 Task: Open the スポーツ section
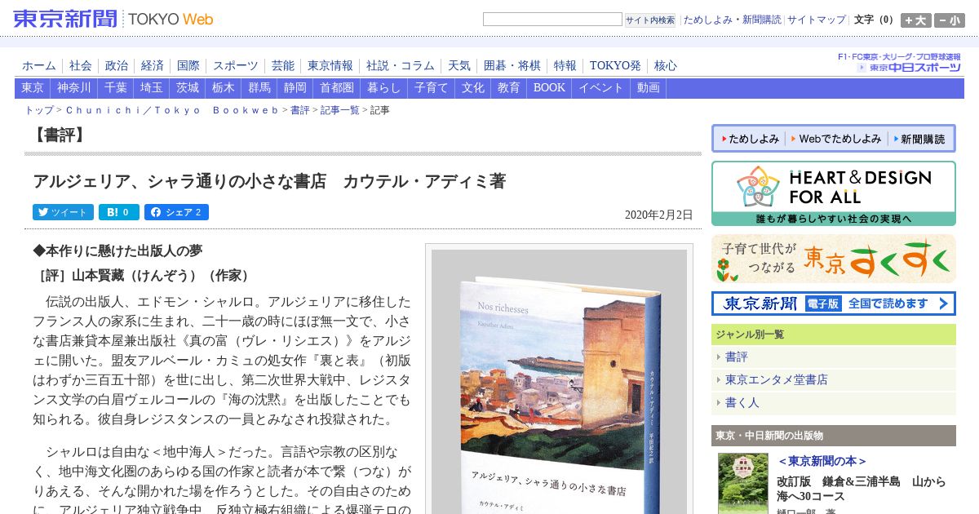tap(236, 66)
